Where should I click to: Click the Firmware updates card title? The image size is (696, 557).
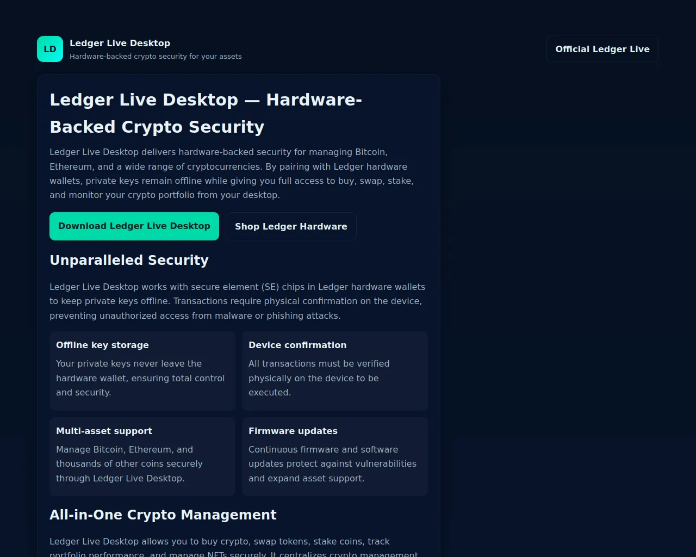293,431
